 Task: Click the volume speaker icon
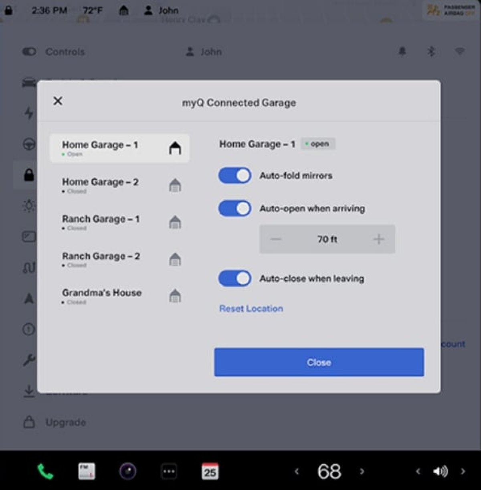click(x=440, y=472)
